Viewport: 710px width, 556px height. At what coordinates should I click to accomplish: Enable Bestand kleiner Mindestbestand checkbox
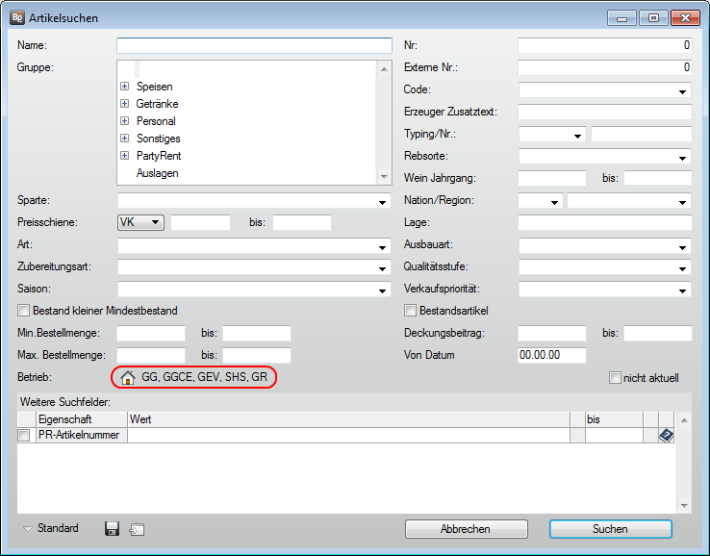coord(24,311)
